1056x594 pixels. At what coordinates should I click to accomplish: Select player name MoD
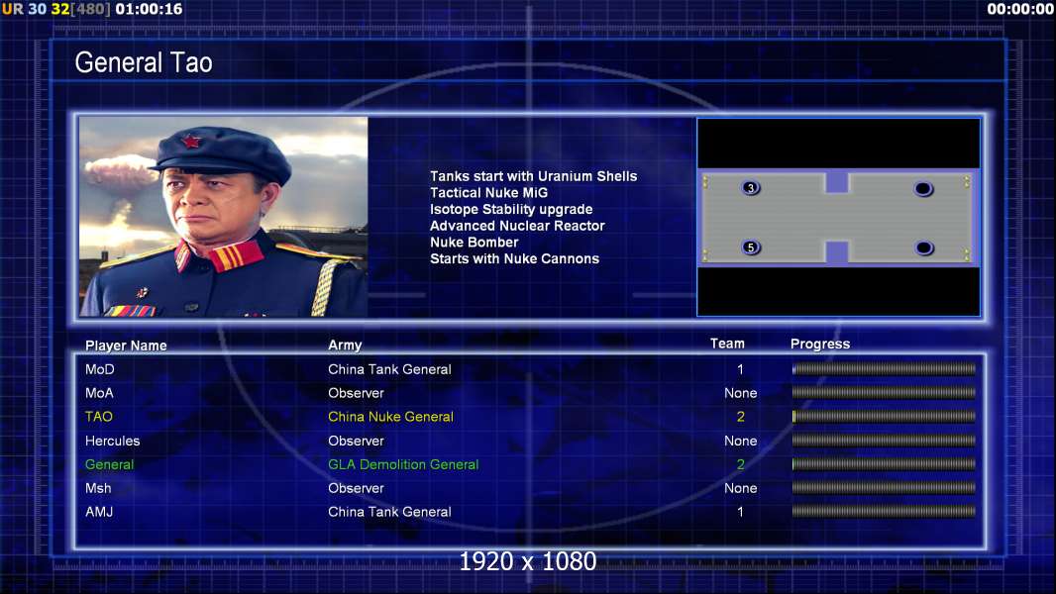coord(100,369)
